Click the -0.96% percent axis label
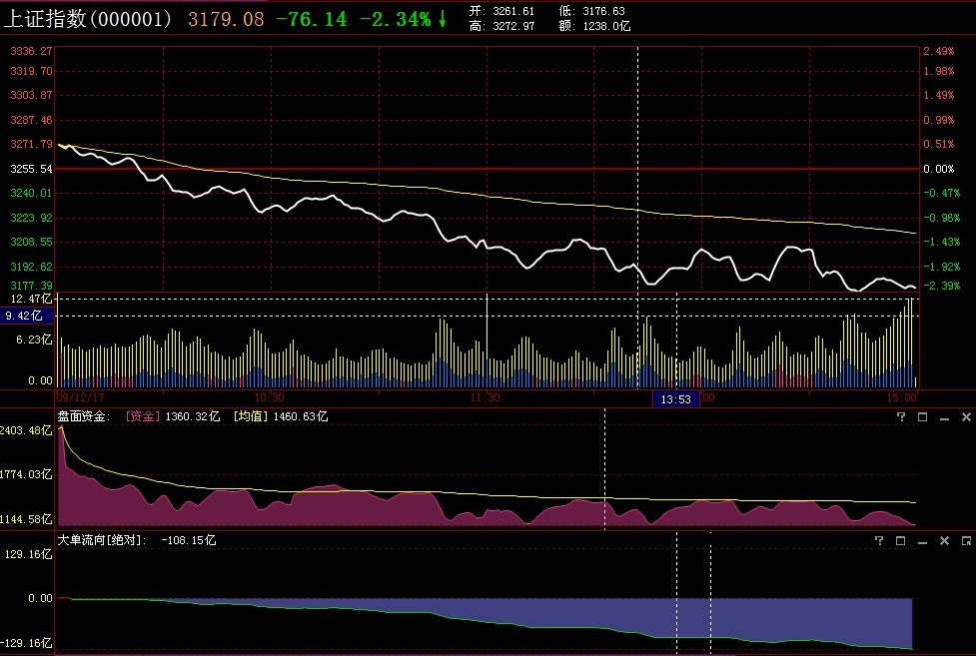Image resolution: width=976 pixels, height=656 pixels. pos(941,218)
